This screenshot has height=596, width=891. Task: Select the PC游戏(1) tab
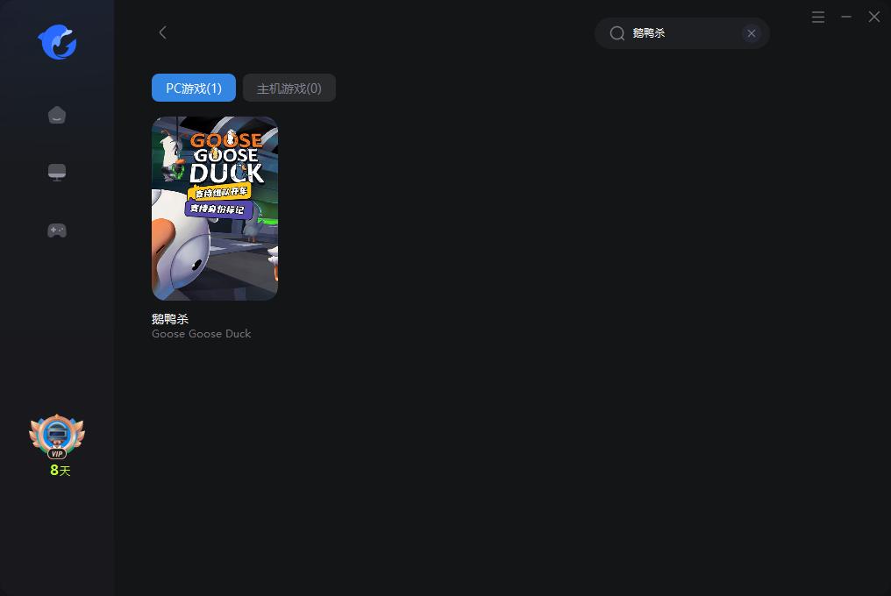click(194, 88)
